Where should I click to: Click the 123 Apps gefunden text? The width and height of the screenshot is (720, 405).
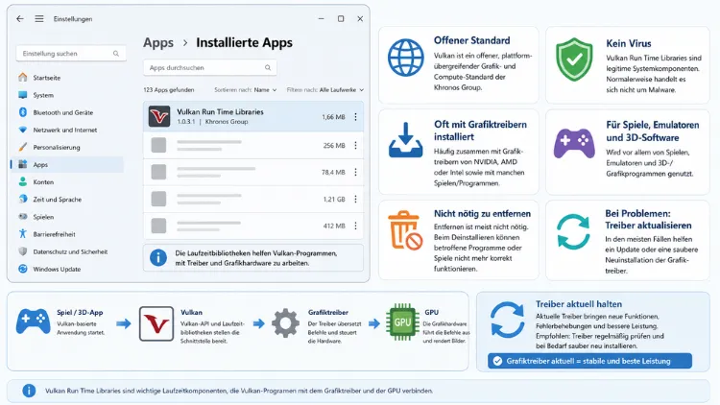(169, 90)
